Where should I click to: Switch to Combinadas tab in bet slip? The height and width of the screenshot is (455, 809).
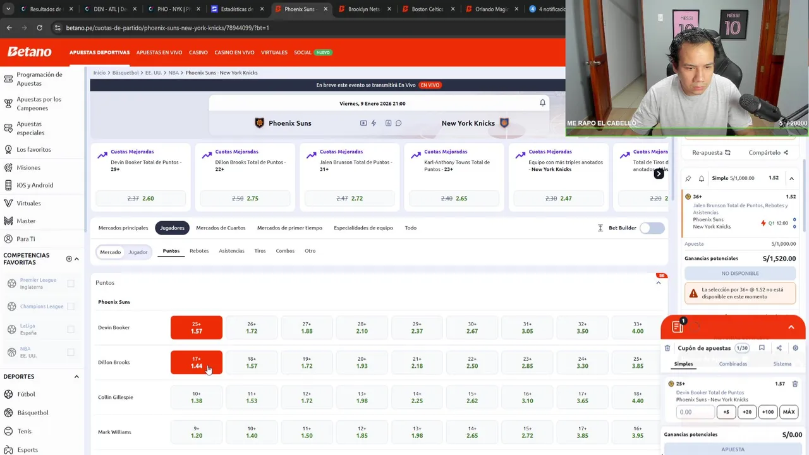pos(733,364)
